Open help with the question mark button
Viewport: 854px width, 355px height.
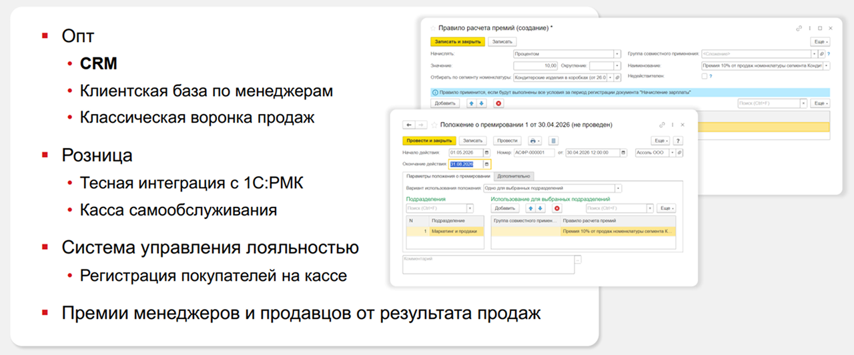(678, 141)
